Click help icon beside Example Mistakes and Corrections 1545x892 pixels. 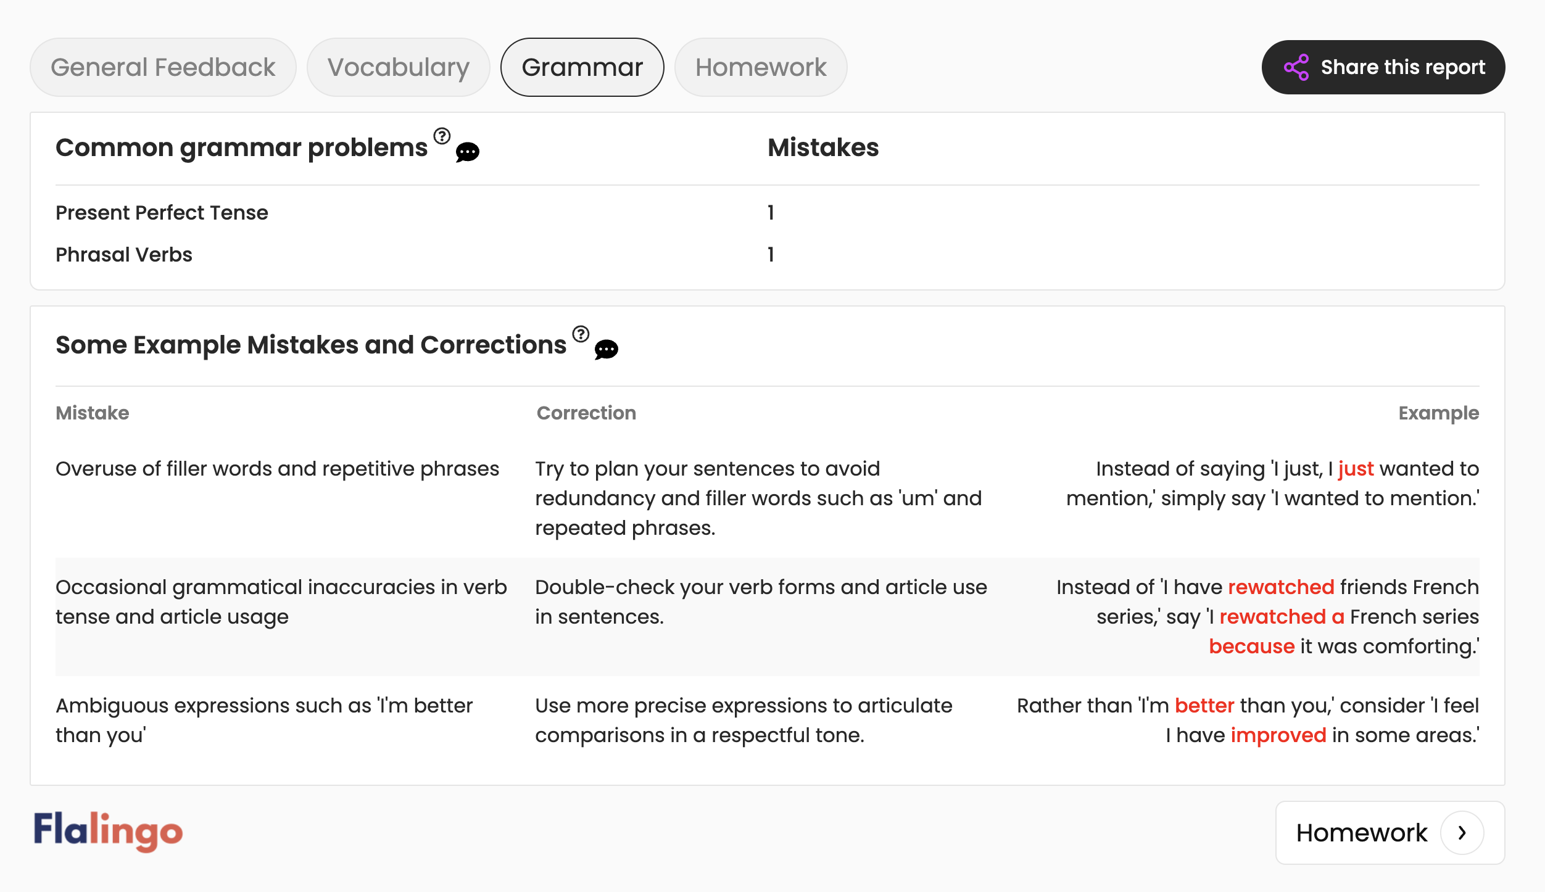[581, 334]
